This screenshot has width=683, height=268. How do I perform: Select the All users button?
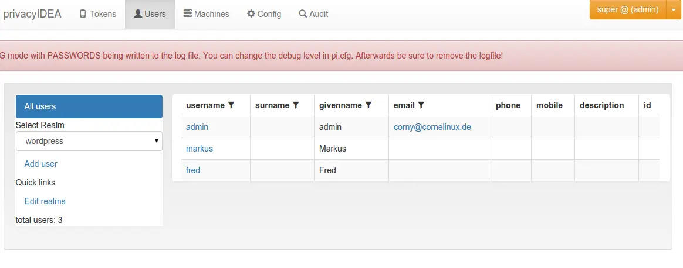pos(89,106)
